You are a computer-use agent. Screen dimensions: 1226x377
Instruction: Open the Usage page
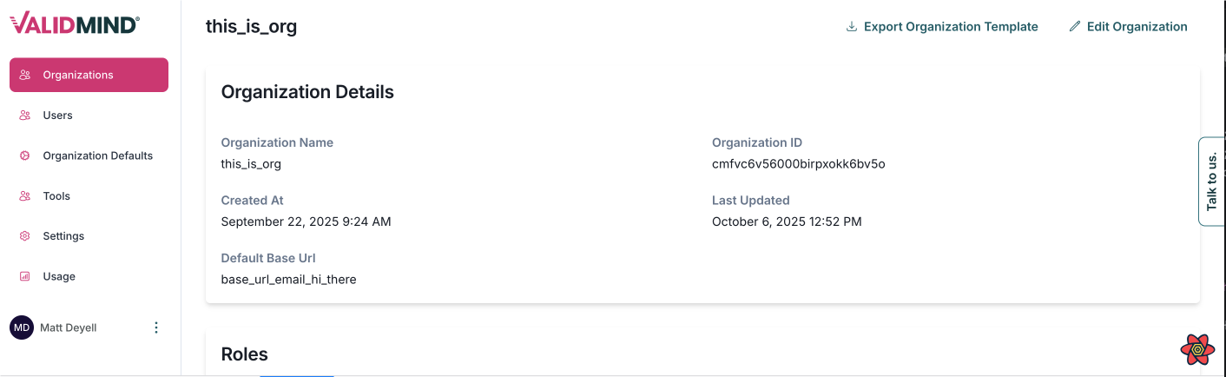click(x=59, y=276)
